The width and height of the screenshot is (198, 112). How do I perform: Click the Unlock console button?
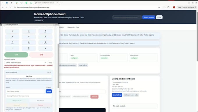coord(148,17)
